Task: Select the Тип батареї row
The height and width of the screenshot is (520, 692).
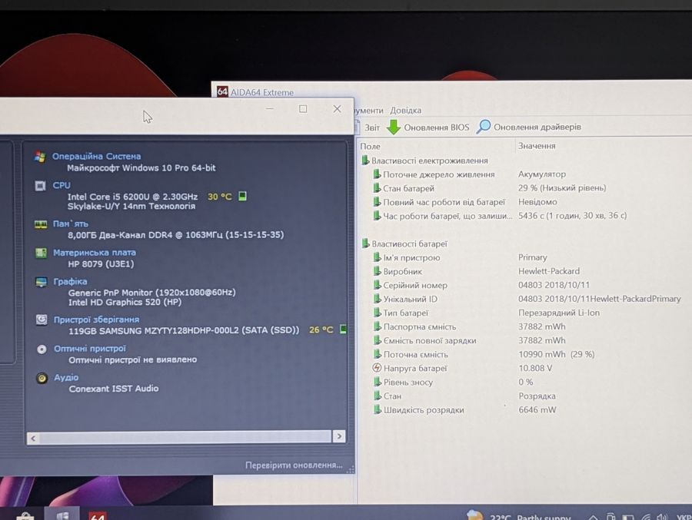Action: pyautogui.click(x=525, y=313)
